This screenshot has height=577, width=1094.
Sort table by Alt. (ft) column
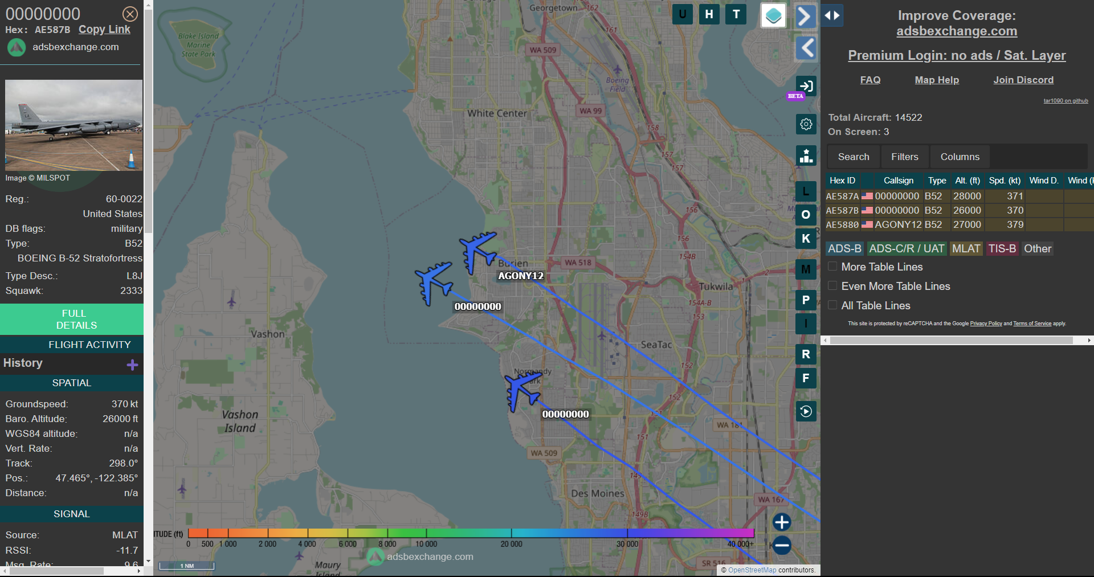[x=968, y=181]
